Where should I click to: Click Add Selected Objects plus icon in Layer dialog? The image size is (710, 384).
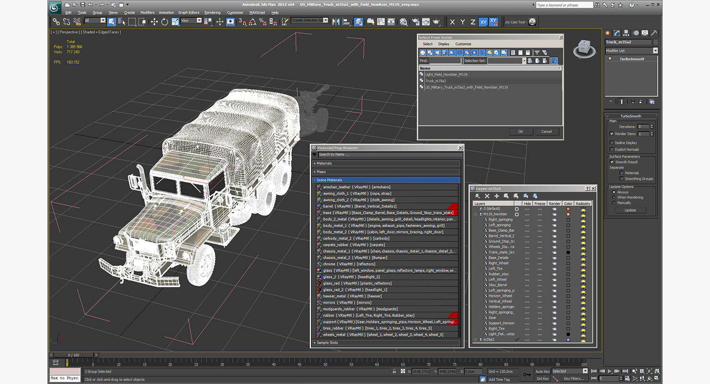[497, 196]
